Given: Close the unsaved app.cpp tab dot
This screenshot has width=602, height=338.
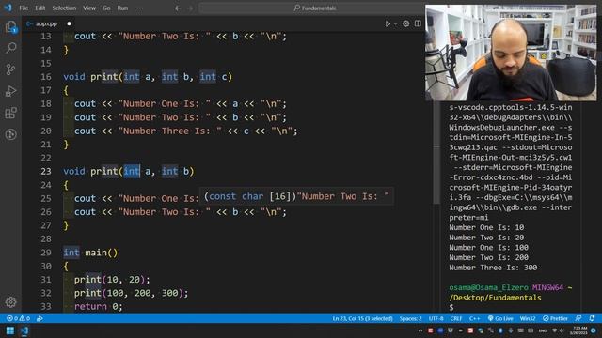Looking at the screenshot, I should click(x=69, y=23).
